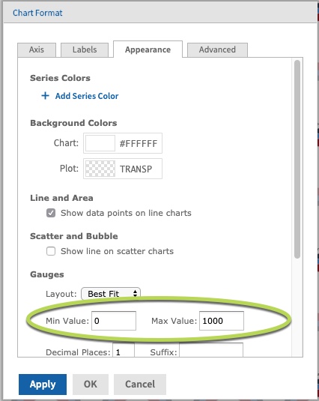The width and height of the screenshot is (319, 401).
Task: Click the Max Value field
Action: coord(222,321)
